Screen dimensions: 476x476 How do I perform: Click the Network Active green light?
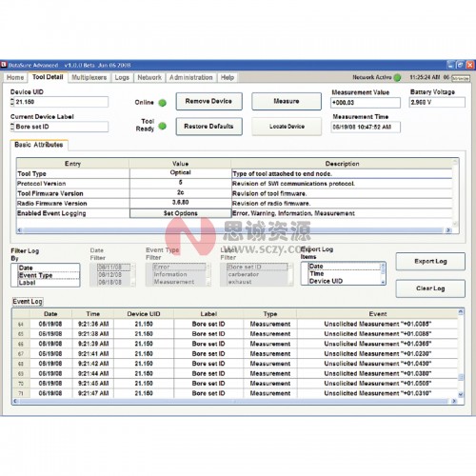tap(397, 77)
